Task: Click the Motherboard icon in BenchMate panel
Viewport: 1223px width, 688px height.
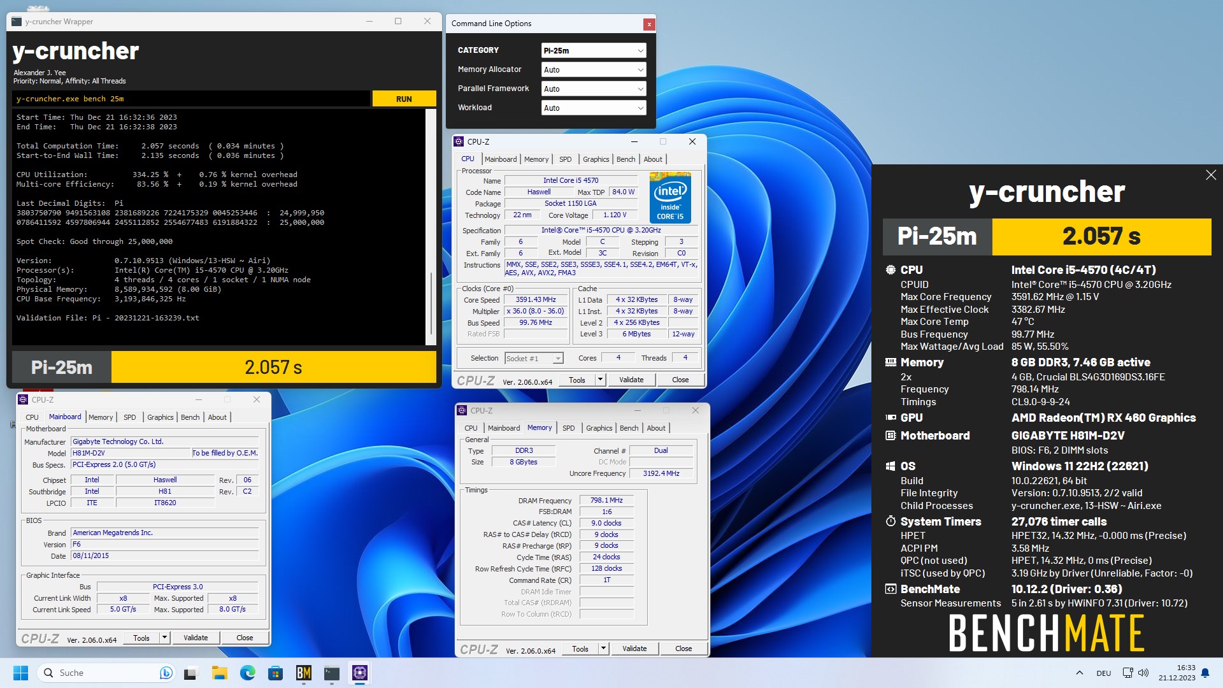Action: pyautogui.click(x=890, y=436)
